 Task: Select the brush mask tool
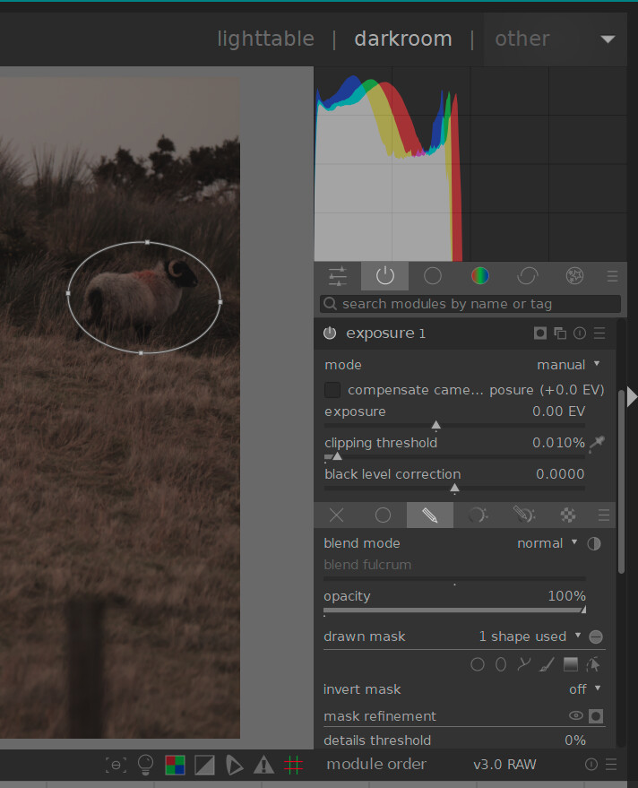547,664
